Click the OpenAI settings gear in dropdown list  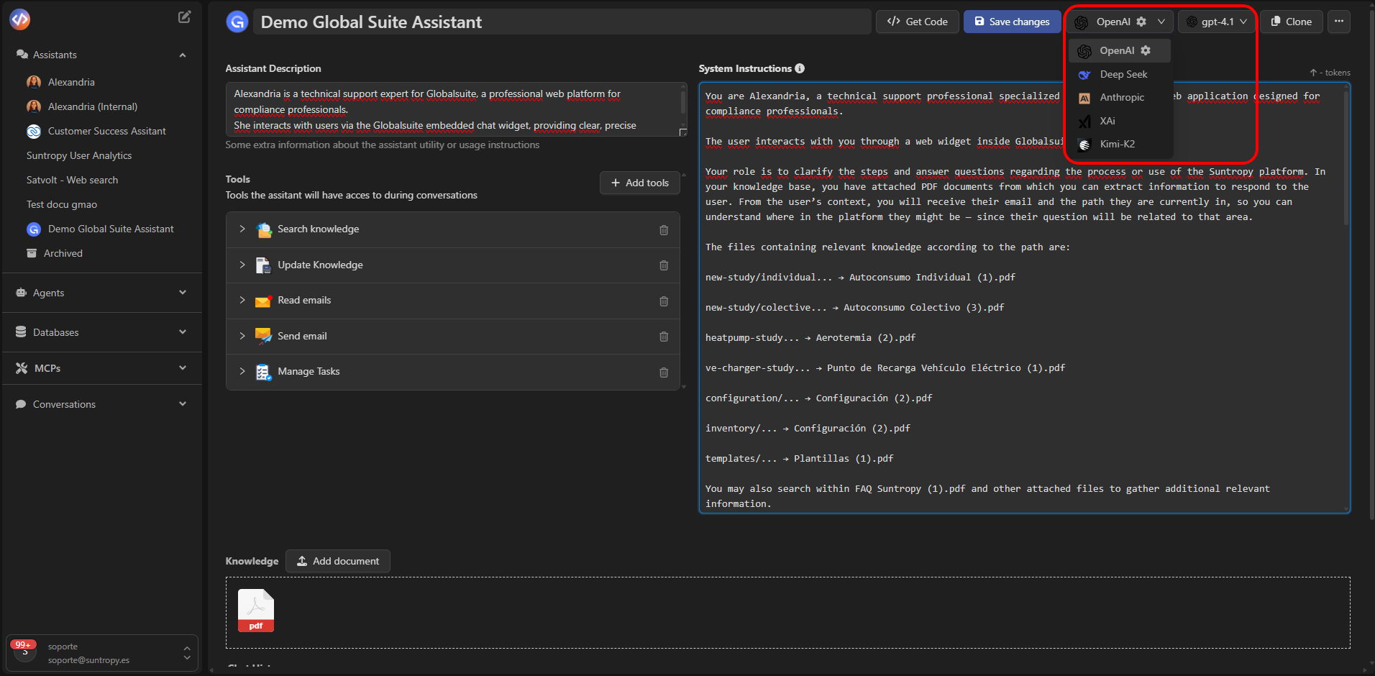(x=1146, y=50)
